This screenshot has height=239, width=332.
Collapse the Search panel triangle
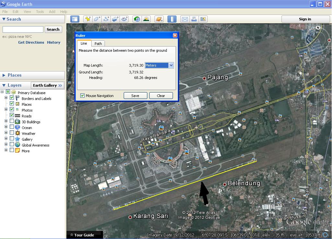[4, 19]
